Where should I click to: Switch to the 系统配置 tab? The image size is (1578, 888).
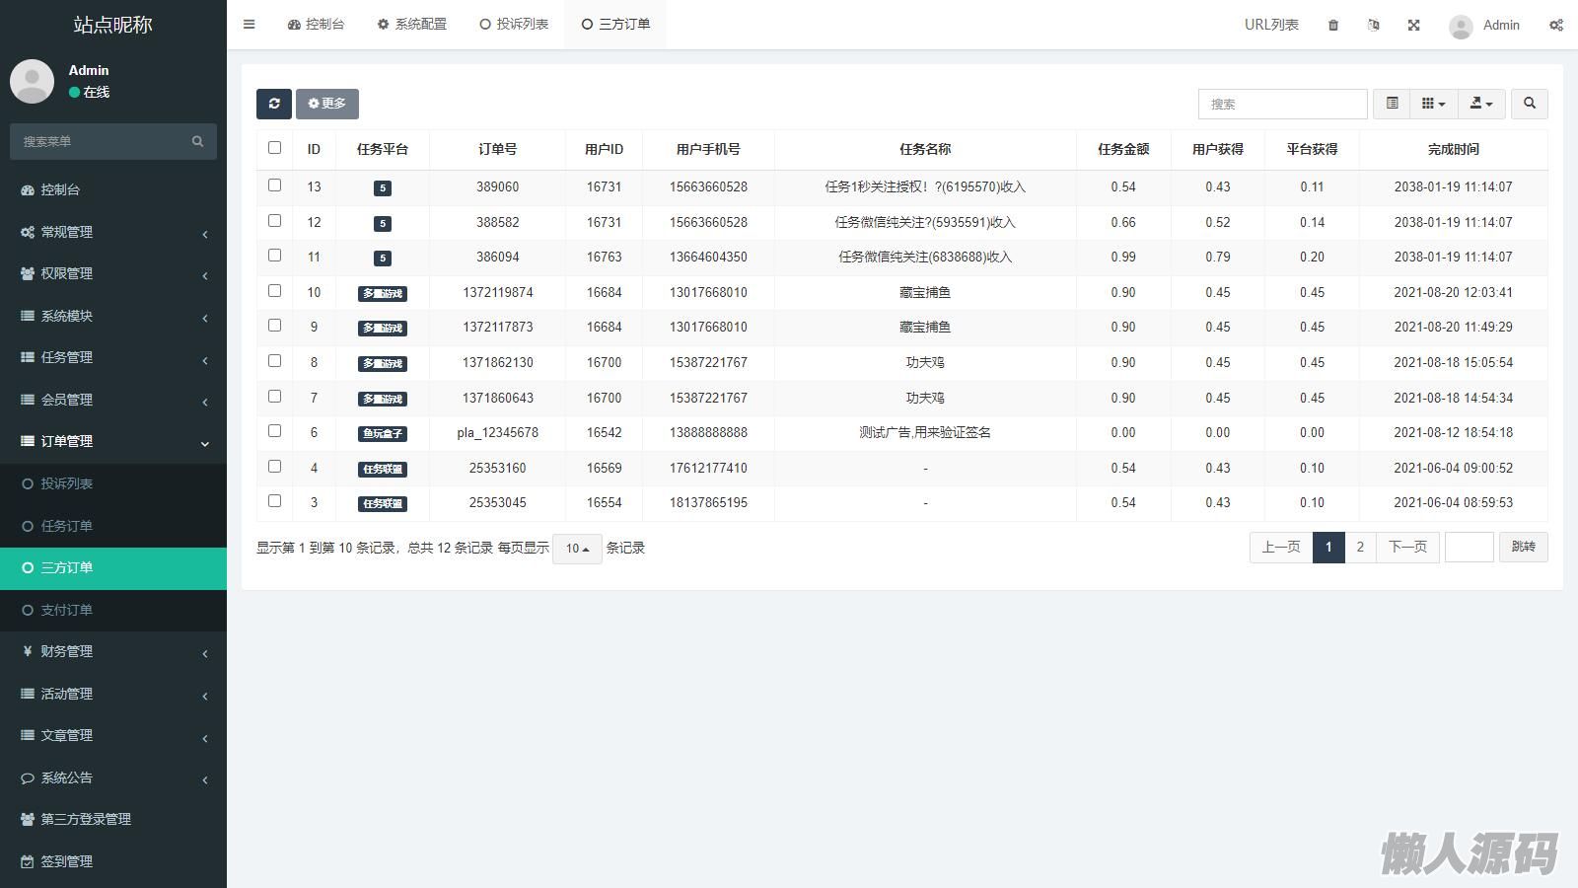click(x=412, y=25)
